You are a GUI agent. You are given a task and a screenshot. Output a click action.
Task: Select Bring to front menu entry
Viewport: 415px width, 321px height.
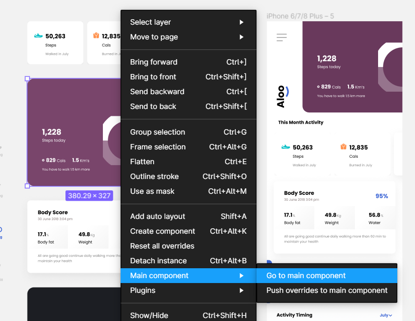point(189,77)
